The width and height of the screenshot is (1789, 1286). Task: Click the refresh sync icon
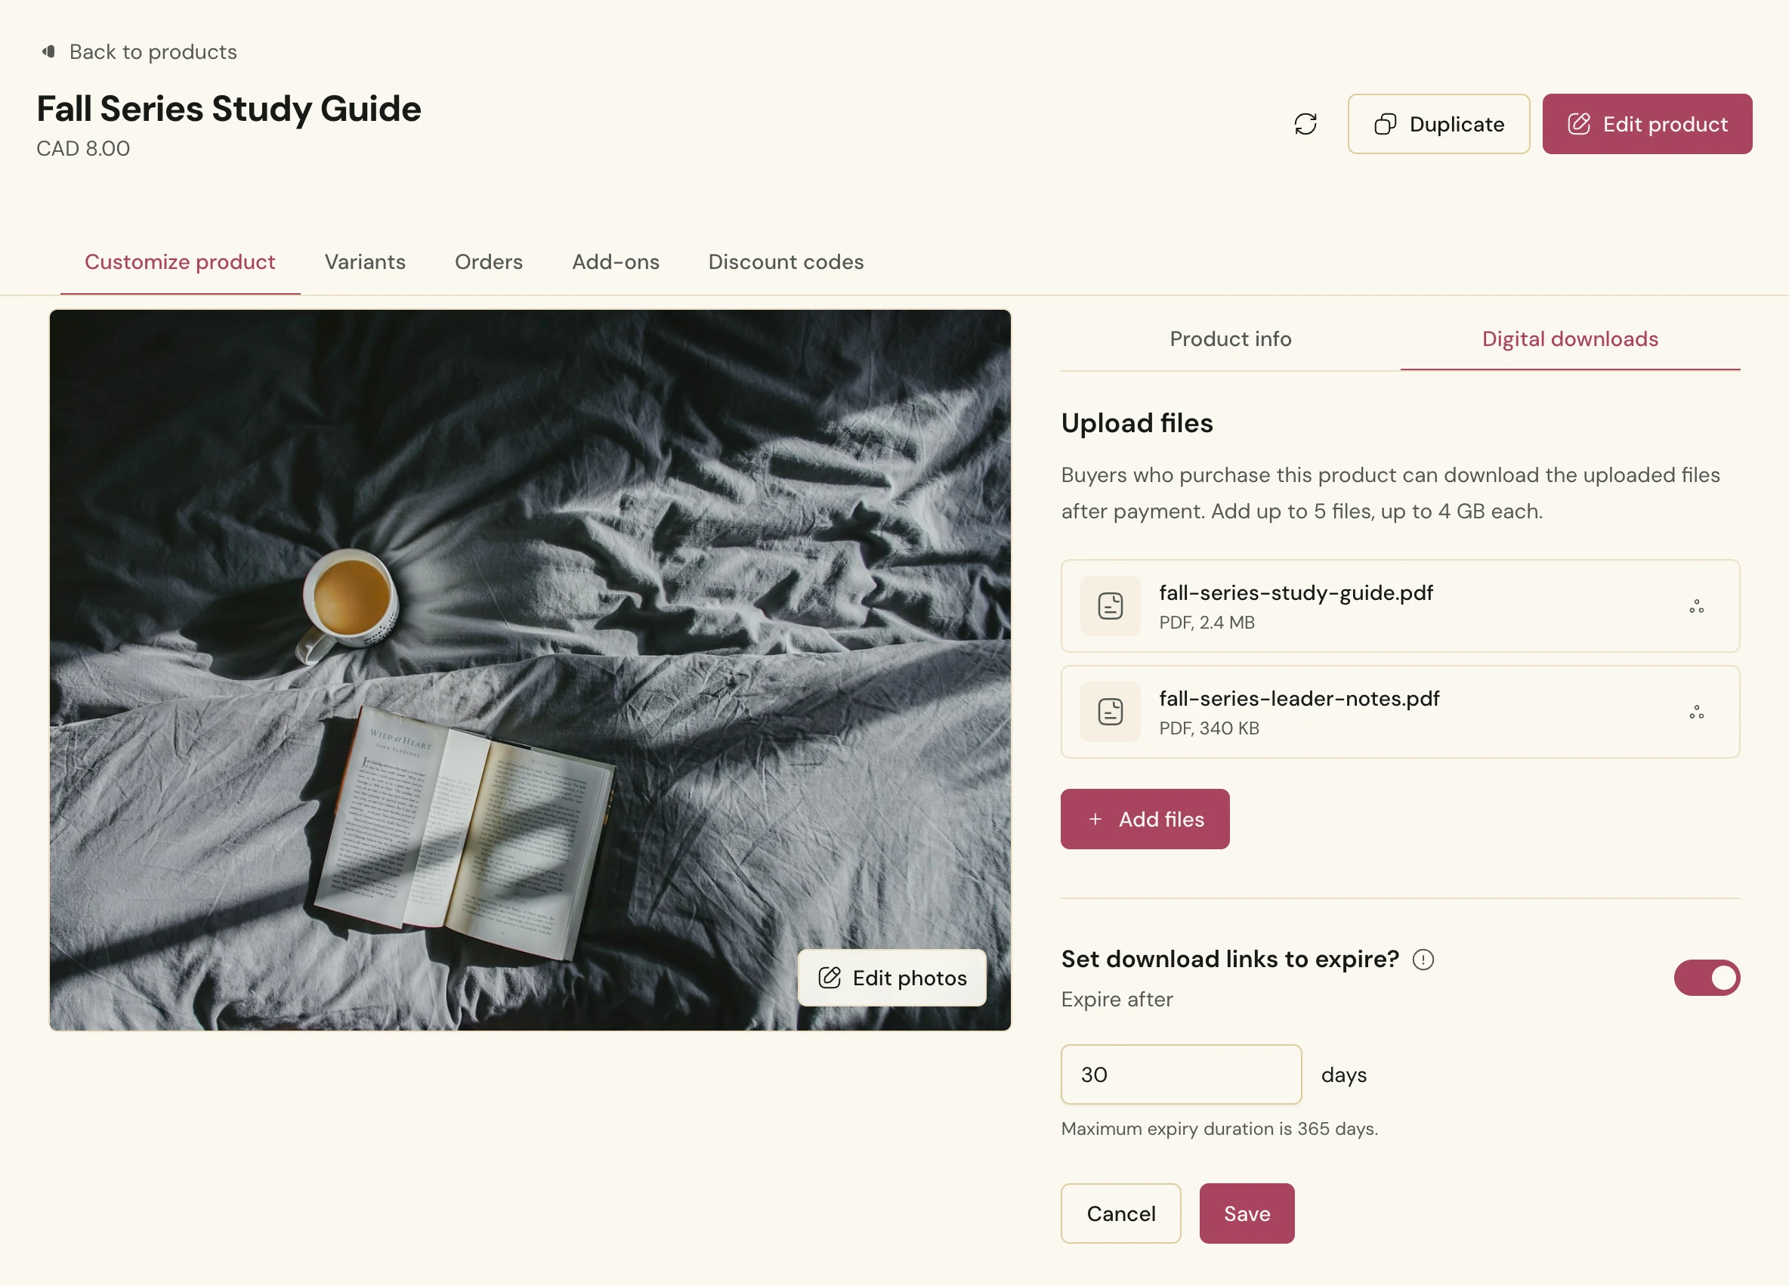click(x=1305, y=124)
